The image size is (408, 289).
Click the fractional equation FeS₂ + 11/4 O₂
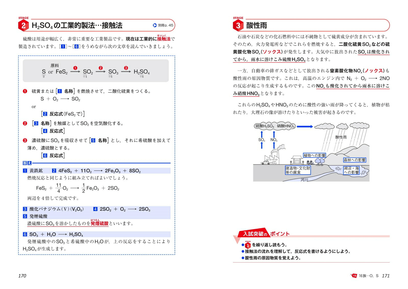click(x=78, y=188)
